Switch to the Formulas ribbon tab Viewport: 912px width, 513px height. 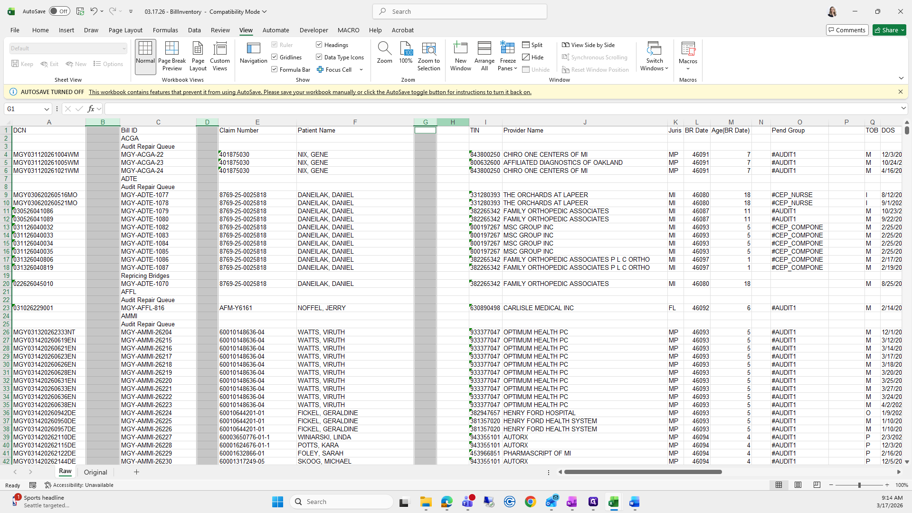coord(165,30)
